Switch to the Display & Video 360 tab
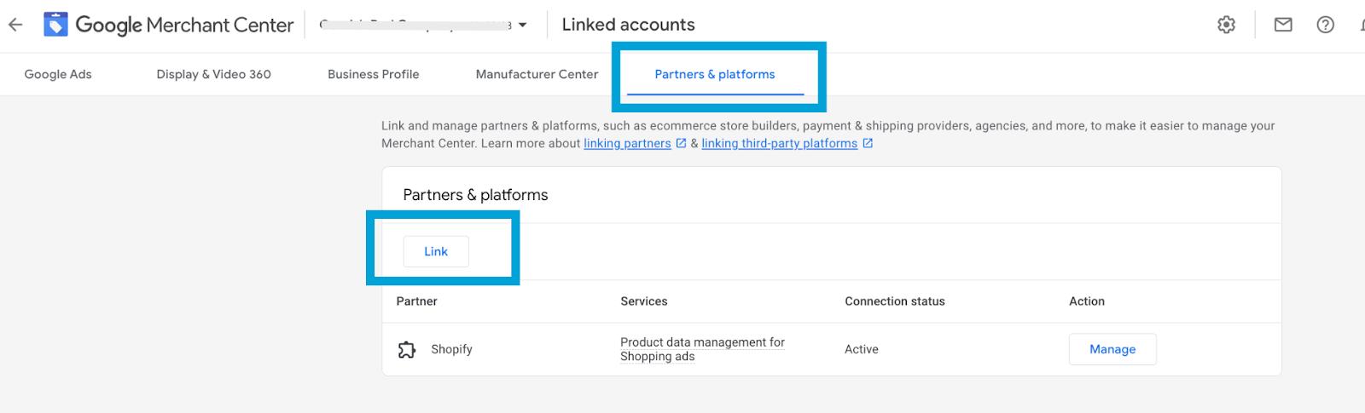1365x413 pixels. (213, 74)
